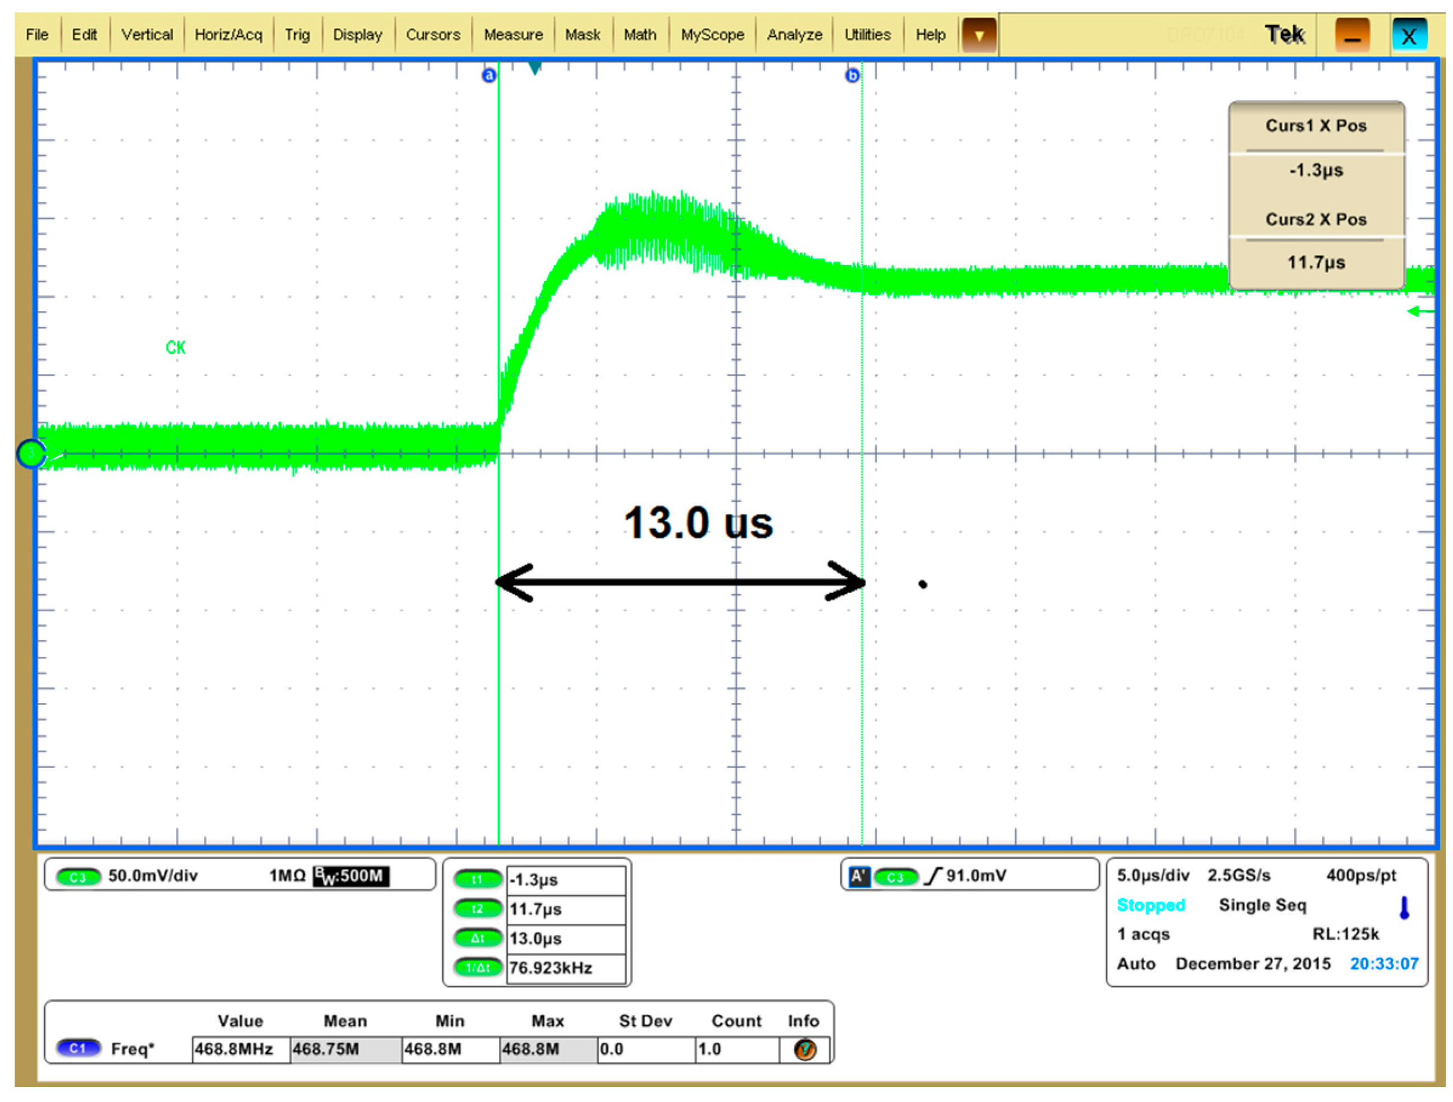Click the 1MΩ termination readout
Image resolution: width=1453 pixels, height=1102 pixels.
pyautogui.click(x=287, y=876)
